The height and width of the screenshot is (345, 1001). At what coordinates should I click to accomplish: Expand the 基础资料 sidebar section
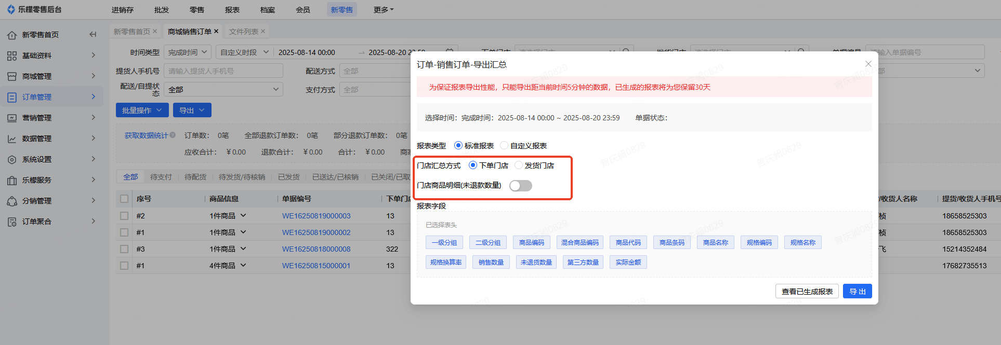[94, 55]
